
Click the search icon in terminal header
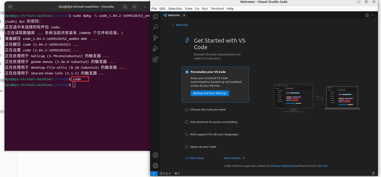point(124,6)
